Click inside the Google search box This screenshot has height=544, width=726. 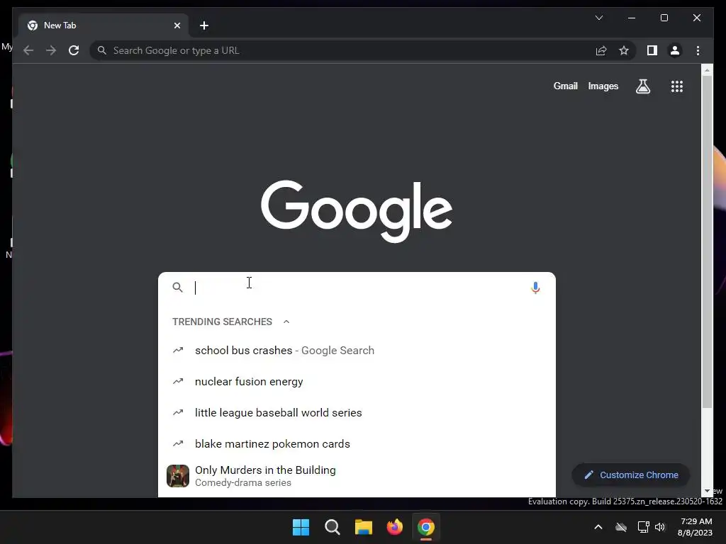[x=357, y=288]
